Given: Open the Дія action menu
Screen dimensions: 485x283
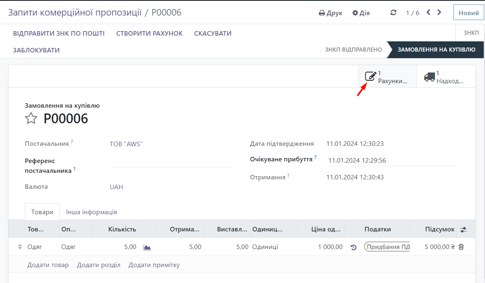Looking at the screenshot, I should point(361,13).
